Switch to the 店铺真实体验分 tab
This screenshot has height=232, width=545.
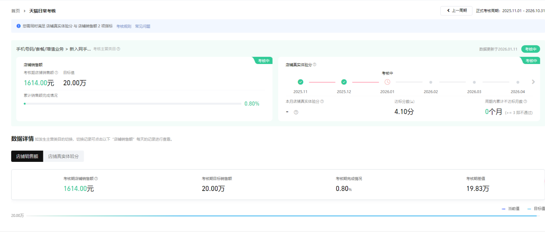63,156
